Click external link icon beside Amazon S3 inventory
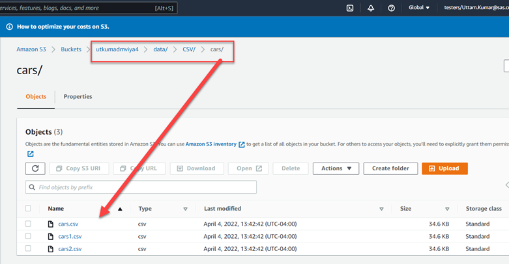This screenshot has width=509, height=264. coord(242,144)
